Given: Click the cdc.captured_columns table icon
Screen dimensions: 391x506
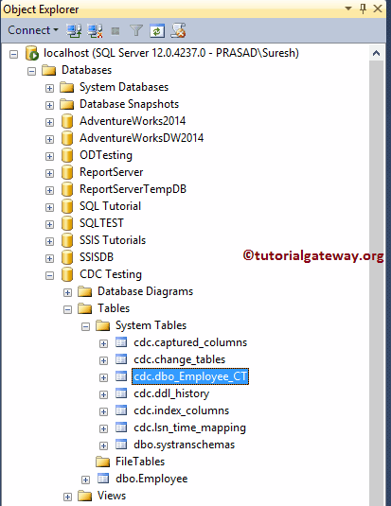Looking at the screenshot, I should 121,342.
